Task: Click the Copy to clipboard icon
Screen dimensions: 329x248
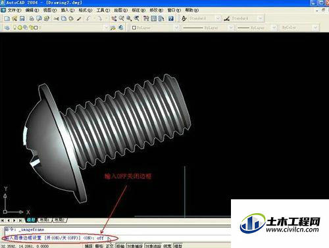Action: pyautogui.click(x=64, y=18)
